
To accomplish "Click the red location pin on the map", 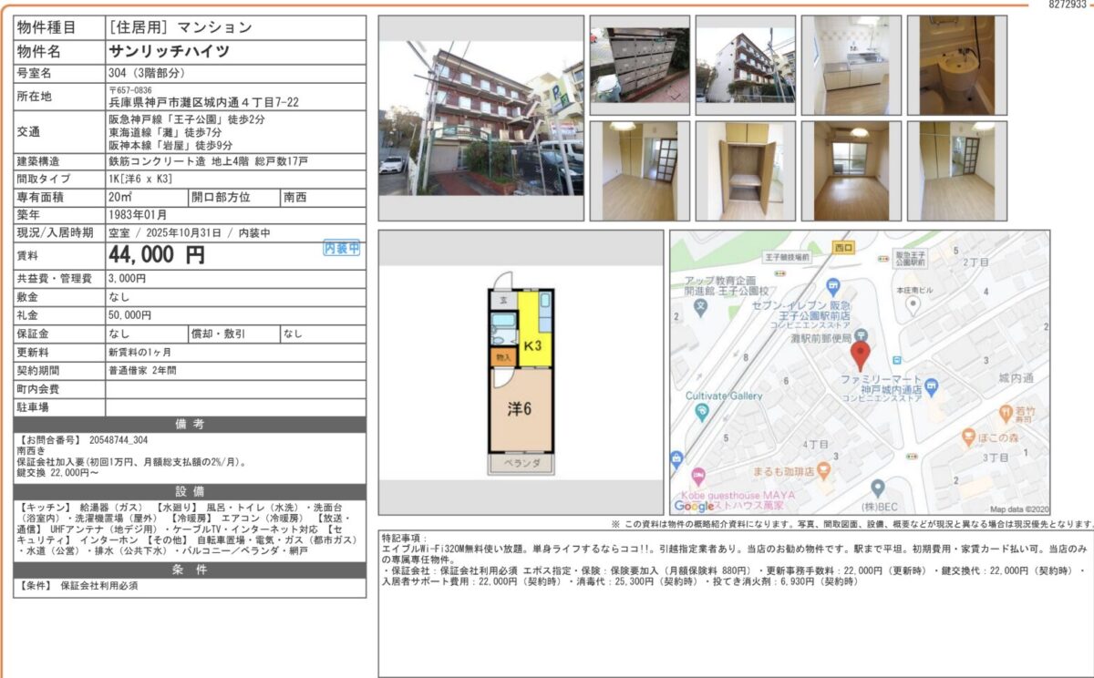I will tap(860, 354).
